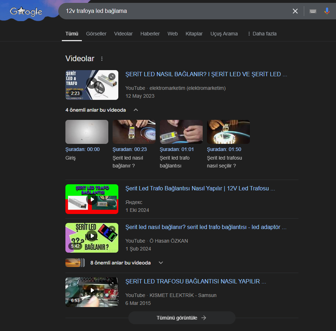Expand the 8 önemli anlar bu videoda section
Viewport: 336px width, 331px height.
(127, 263)
